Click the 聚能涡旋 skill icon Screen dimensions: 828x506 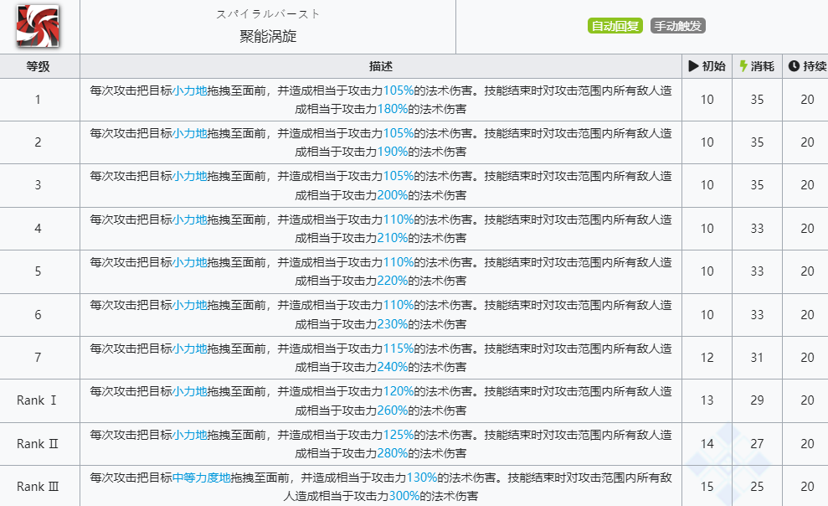coord(38,25)
